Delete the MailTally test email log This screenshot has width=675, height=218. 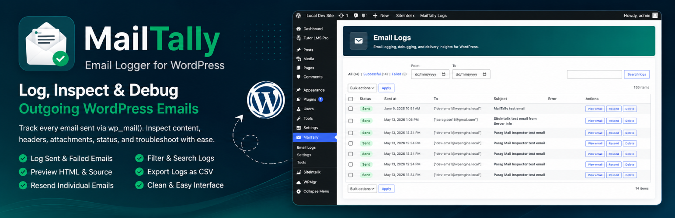(630, 109)
